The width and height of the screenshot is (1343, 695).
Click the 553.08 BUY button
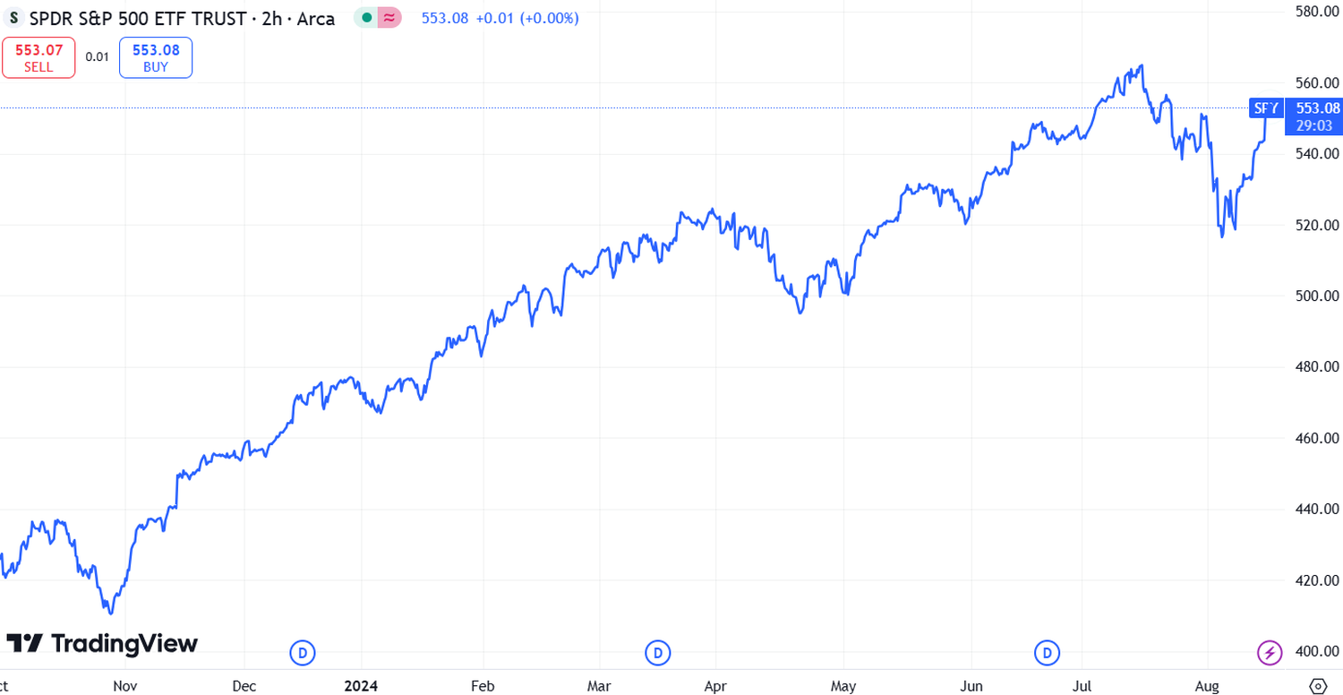156,57
